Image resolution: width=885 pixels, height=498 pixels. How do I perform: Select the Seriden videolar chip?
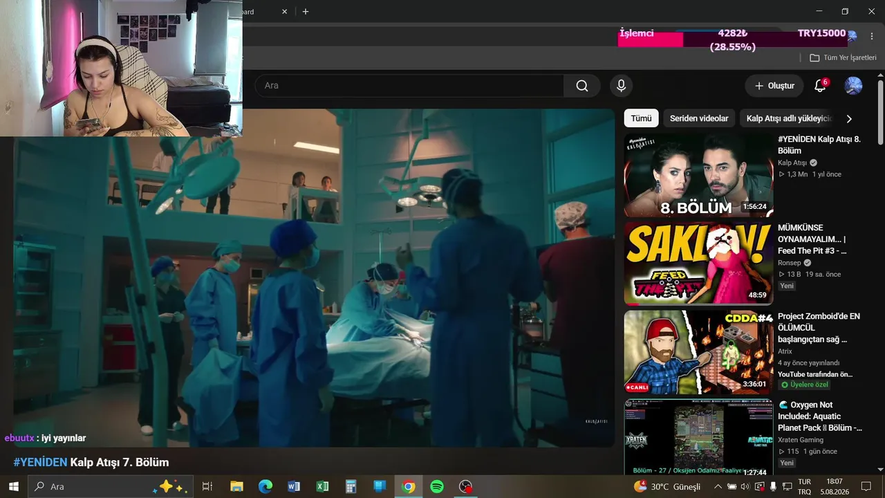[699, 118]
